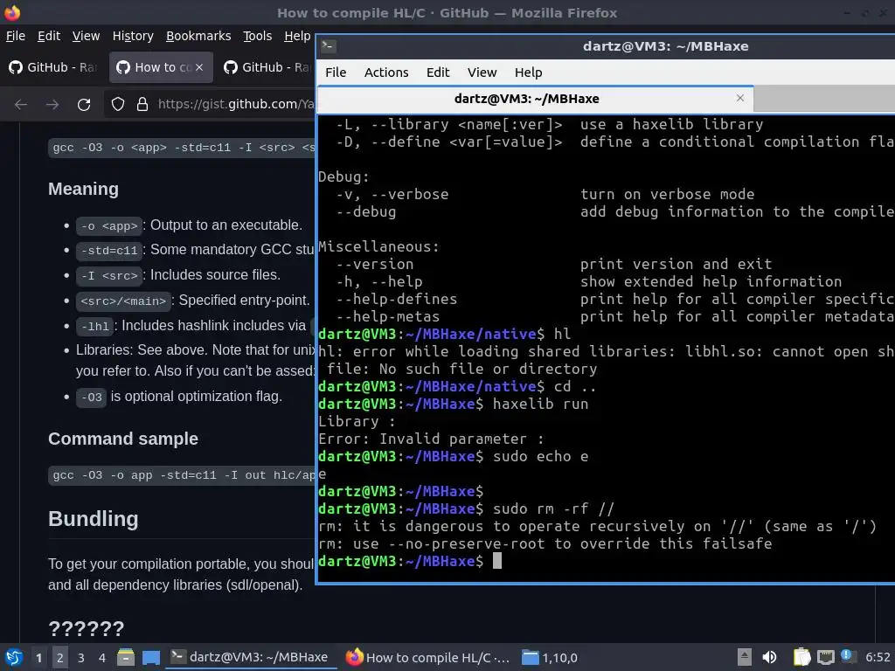Click the '-I <src>' code snippet
Image resolution: width=895 pixels, height=671 pixels.
click(109, 275)
